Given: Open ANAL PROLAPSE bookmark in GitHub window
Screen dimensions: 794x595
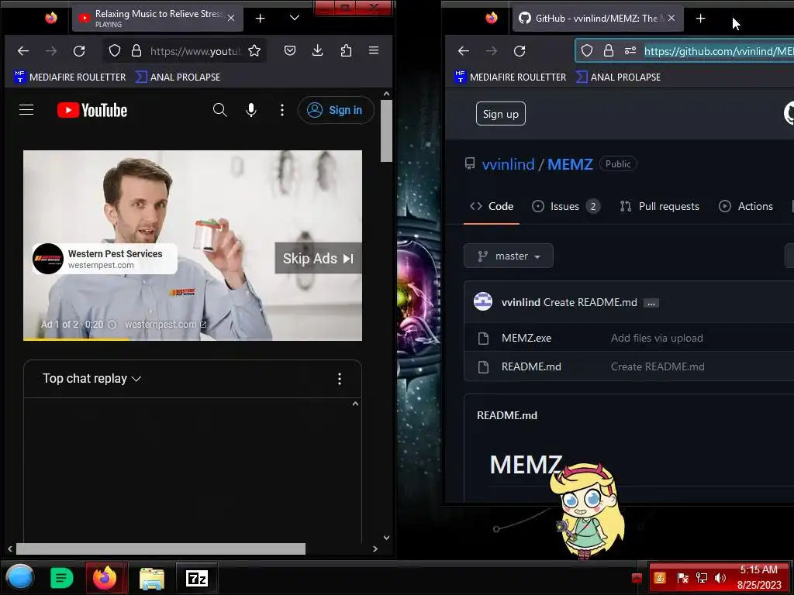Looking at the screenshot, I should pyautogui.click(x=618, y=77).
